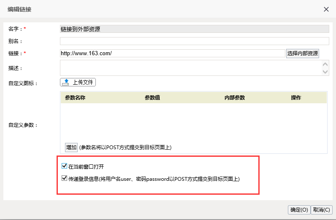
Task: Click the 名字 input field
Action: coord(194,29)
